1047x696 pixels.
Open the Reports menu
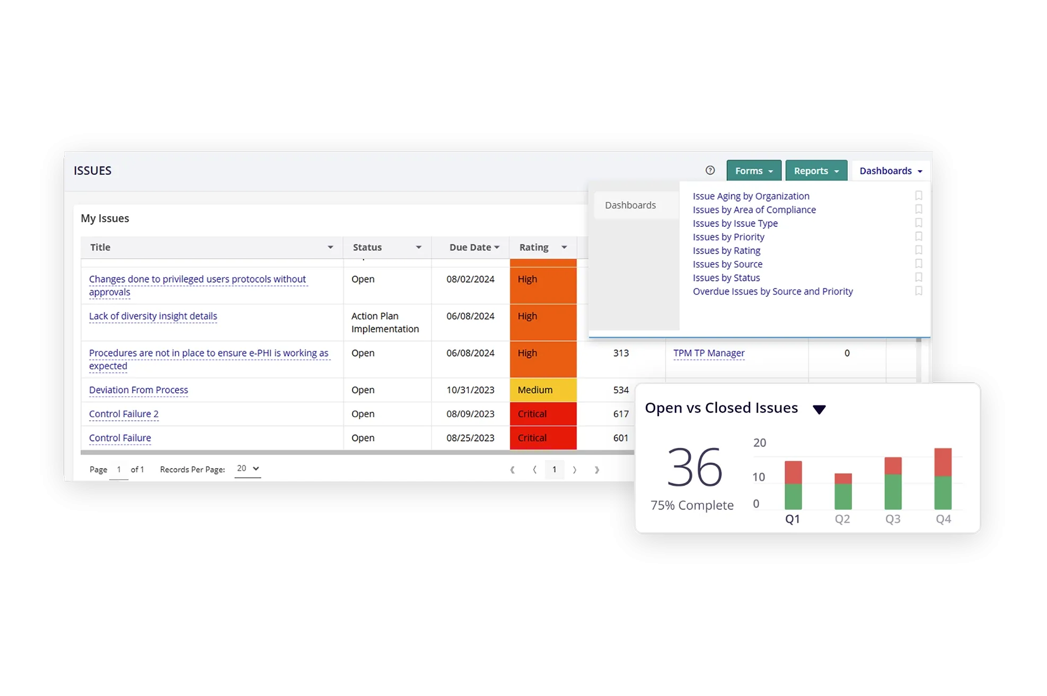coord(816,171)
